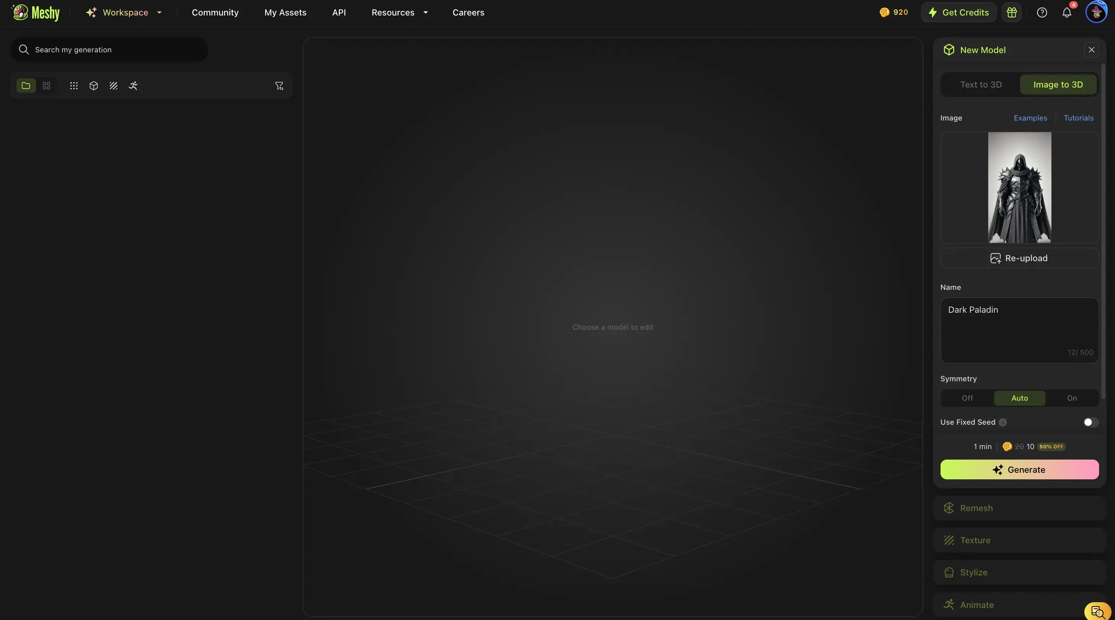The image size is (1115, 620).
Task: Switch to grid view icon
Action: [46, 86]
